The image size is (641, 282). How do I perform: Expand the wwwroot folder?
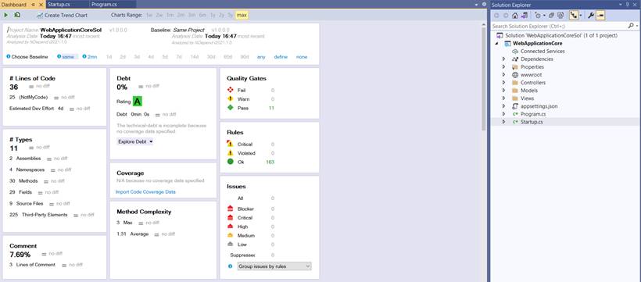click(x=503, y=75)
